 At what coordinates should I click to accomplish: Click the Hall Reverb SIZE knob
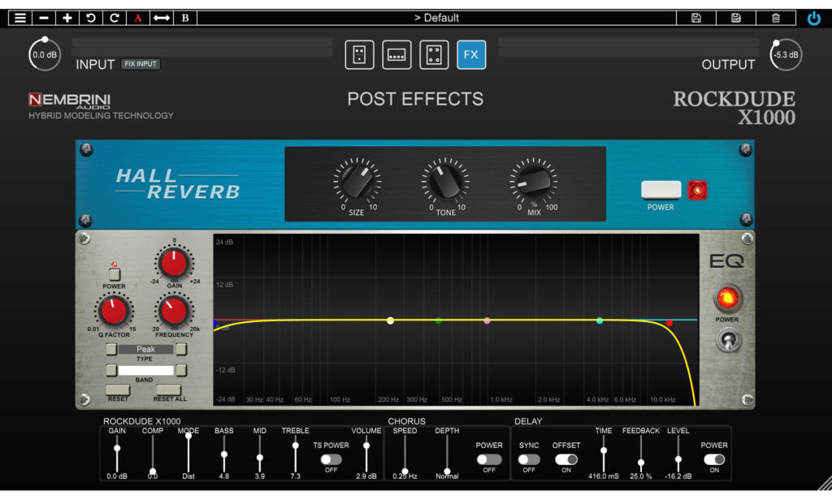[357, 181]
